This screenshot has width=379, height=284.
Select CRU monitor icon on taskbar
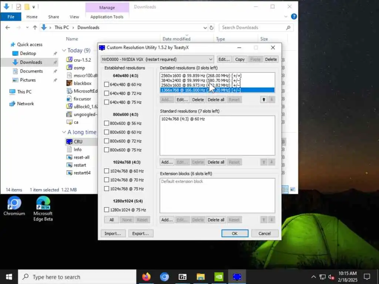point(237,277)
